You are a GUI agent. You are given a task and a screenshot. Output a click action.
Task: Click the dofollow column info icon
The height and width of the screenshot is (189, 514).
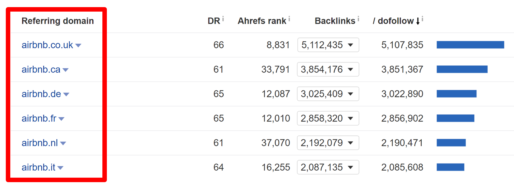[422, 18]
